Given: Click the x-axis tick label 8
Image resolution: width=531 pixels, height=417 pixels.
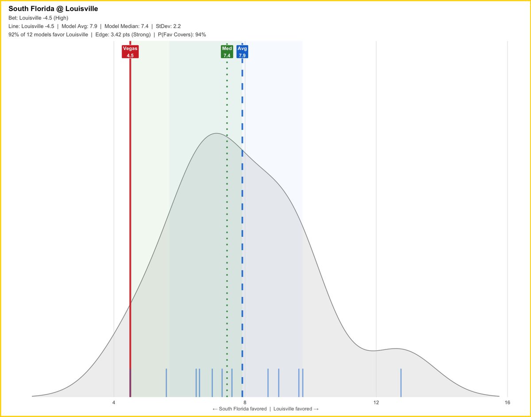Looking at the screenshot, I should point(245,402).
